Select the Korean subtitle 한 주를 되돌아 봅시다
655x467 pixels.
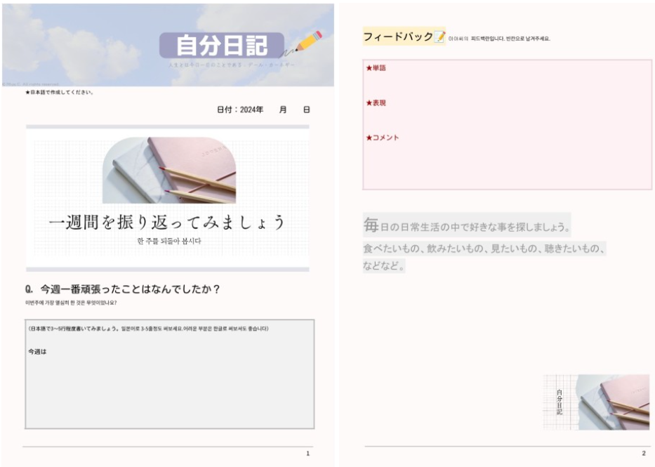click(x=167, y=242)
